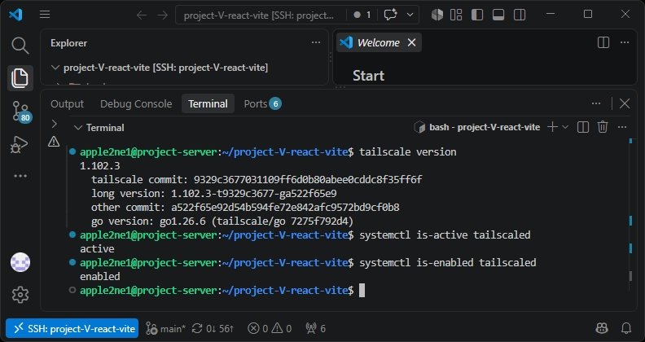
Task: Click the "enabled" output line
Action: tap(100, 277)
